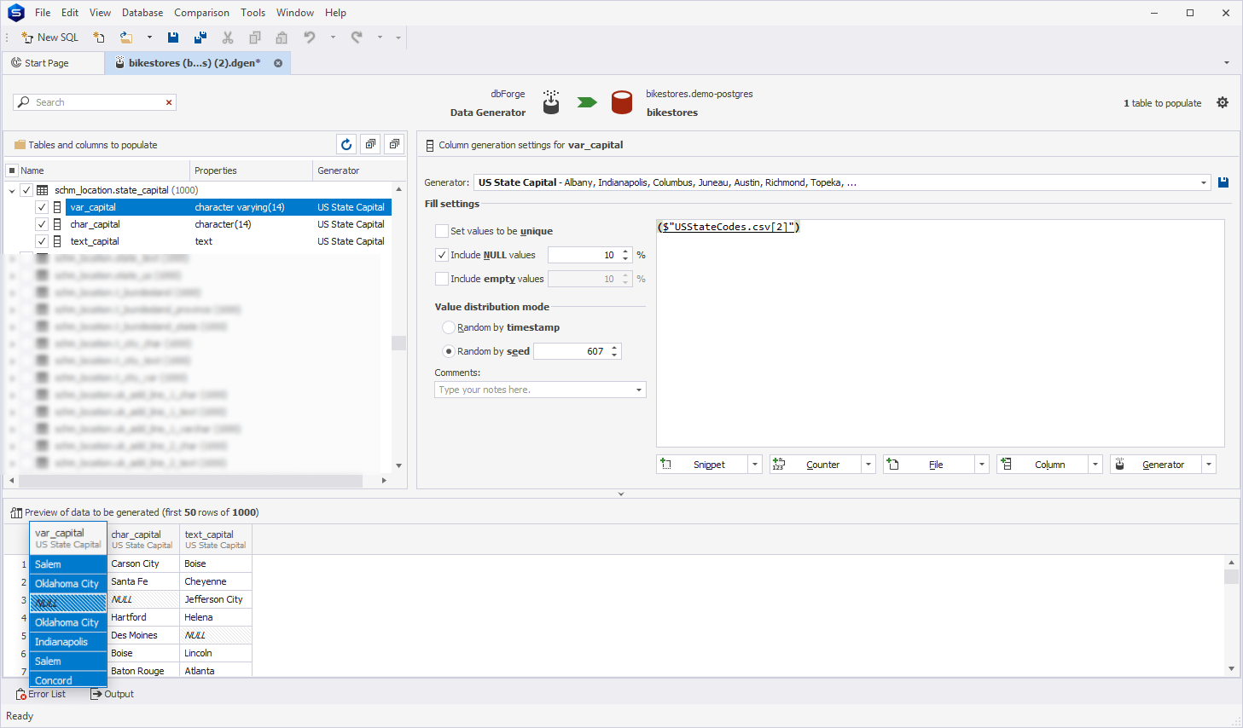The width and height of the screenshot is (1243, 728).
Task: Open the Comments dropdown arrow
Action: click(x=639, y=390)
